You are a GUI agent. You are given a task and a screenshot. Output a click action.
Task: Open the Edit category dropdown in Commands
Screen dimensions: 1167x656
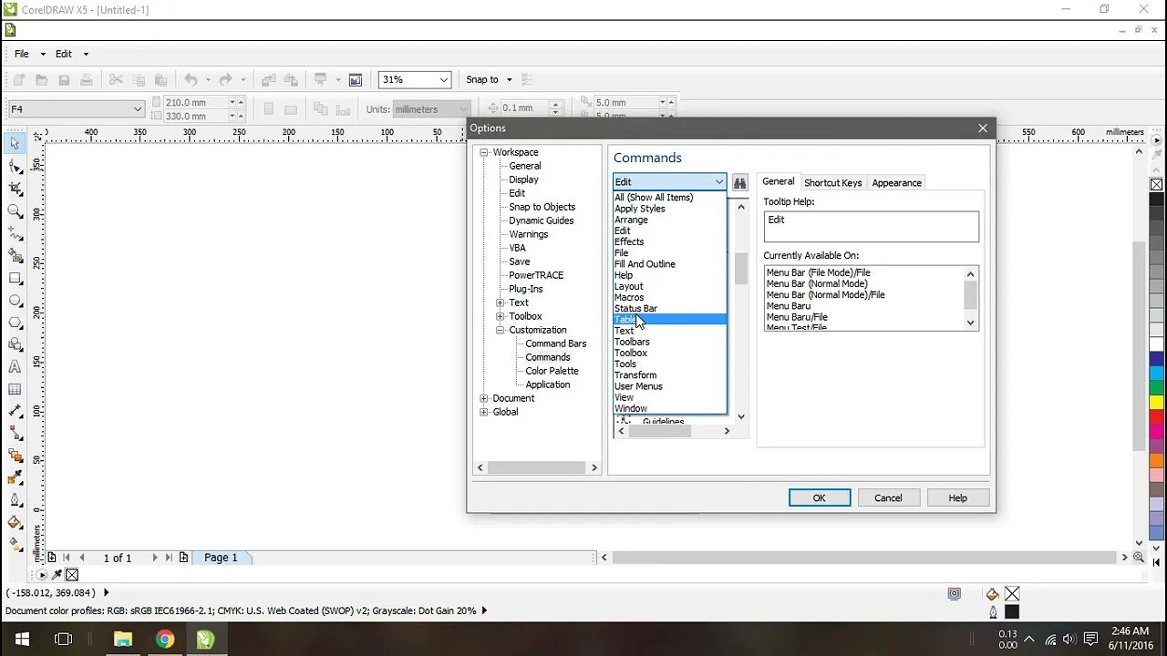tap(718, 182)
